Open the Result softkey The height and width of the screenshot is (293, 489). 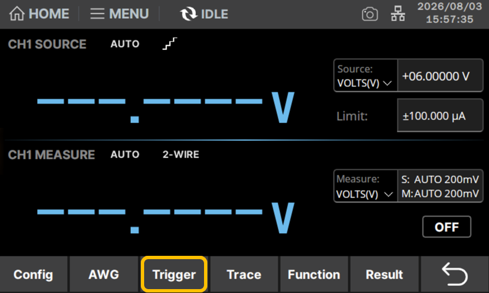(384, 275)
